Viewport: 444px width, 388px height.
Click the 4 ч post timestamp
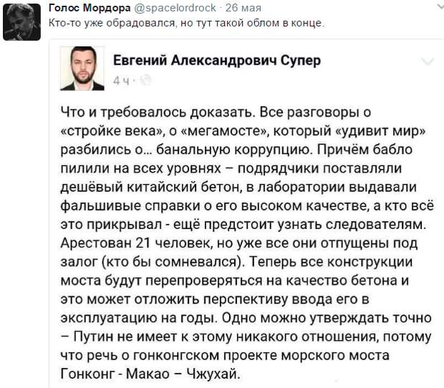point(121,81)
